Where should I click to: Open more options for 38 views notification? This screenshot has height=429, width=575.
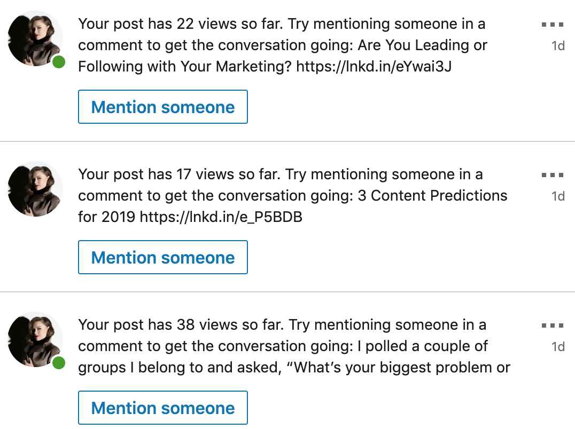click(552, 325)
